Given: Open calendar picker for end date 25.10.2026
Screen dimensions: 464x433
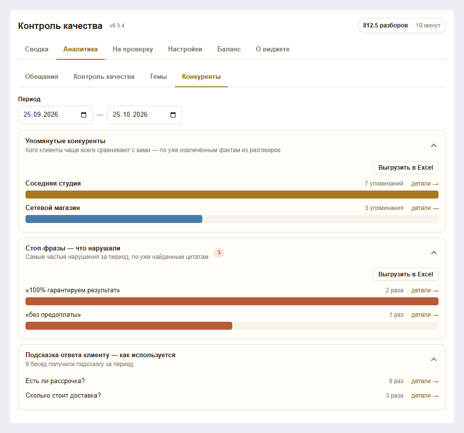Looking at the screenshot, I should (x=173, y=115).
